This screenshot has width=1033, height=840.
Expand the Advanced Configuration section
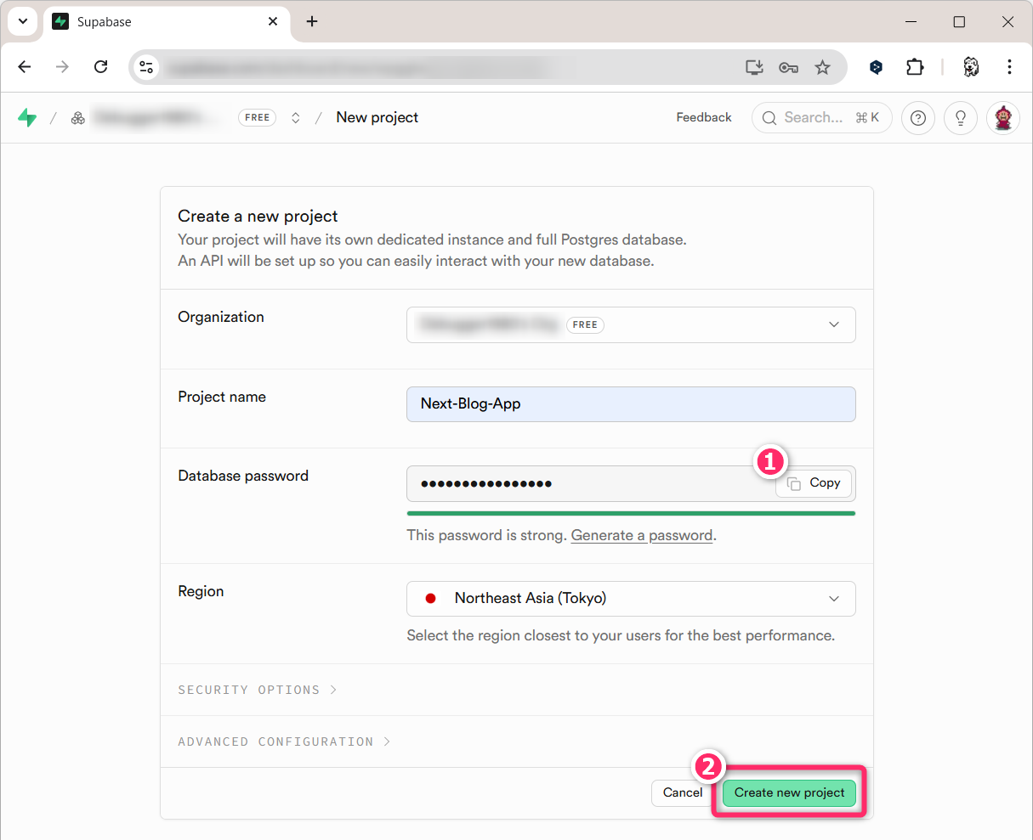[x=283, y=741]
